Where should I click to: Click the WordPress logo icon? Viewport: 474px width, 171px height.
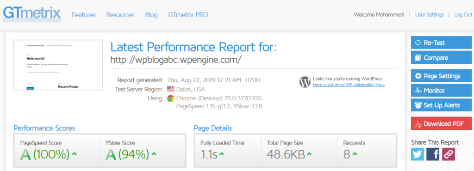click(x=305, y=82)
